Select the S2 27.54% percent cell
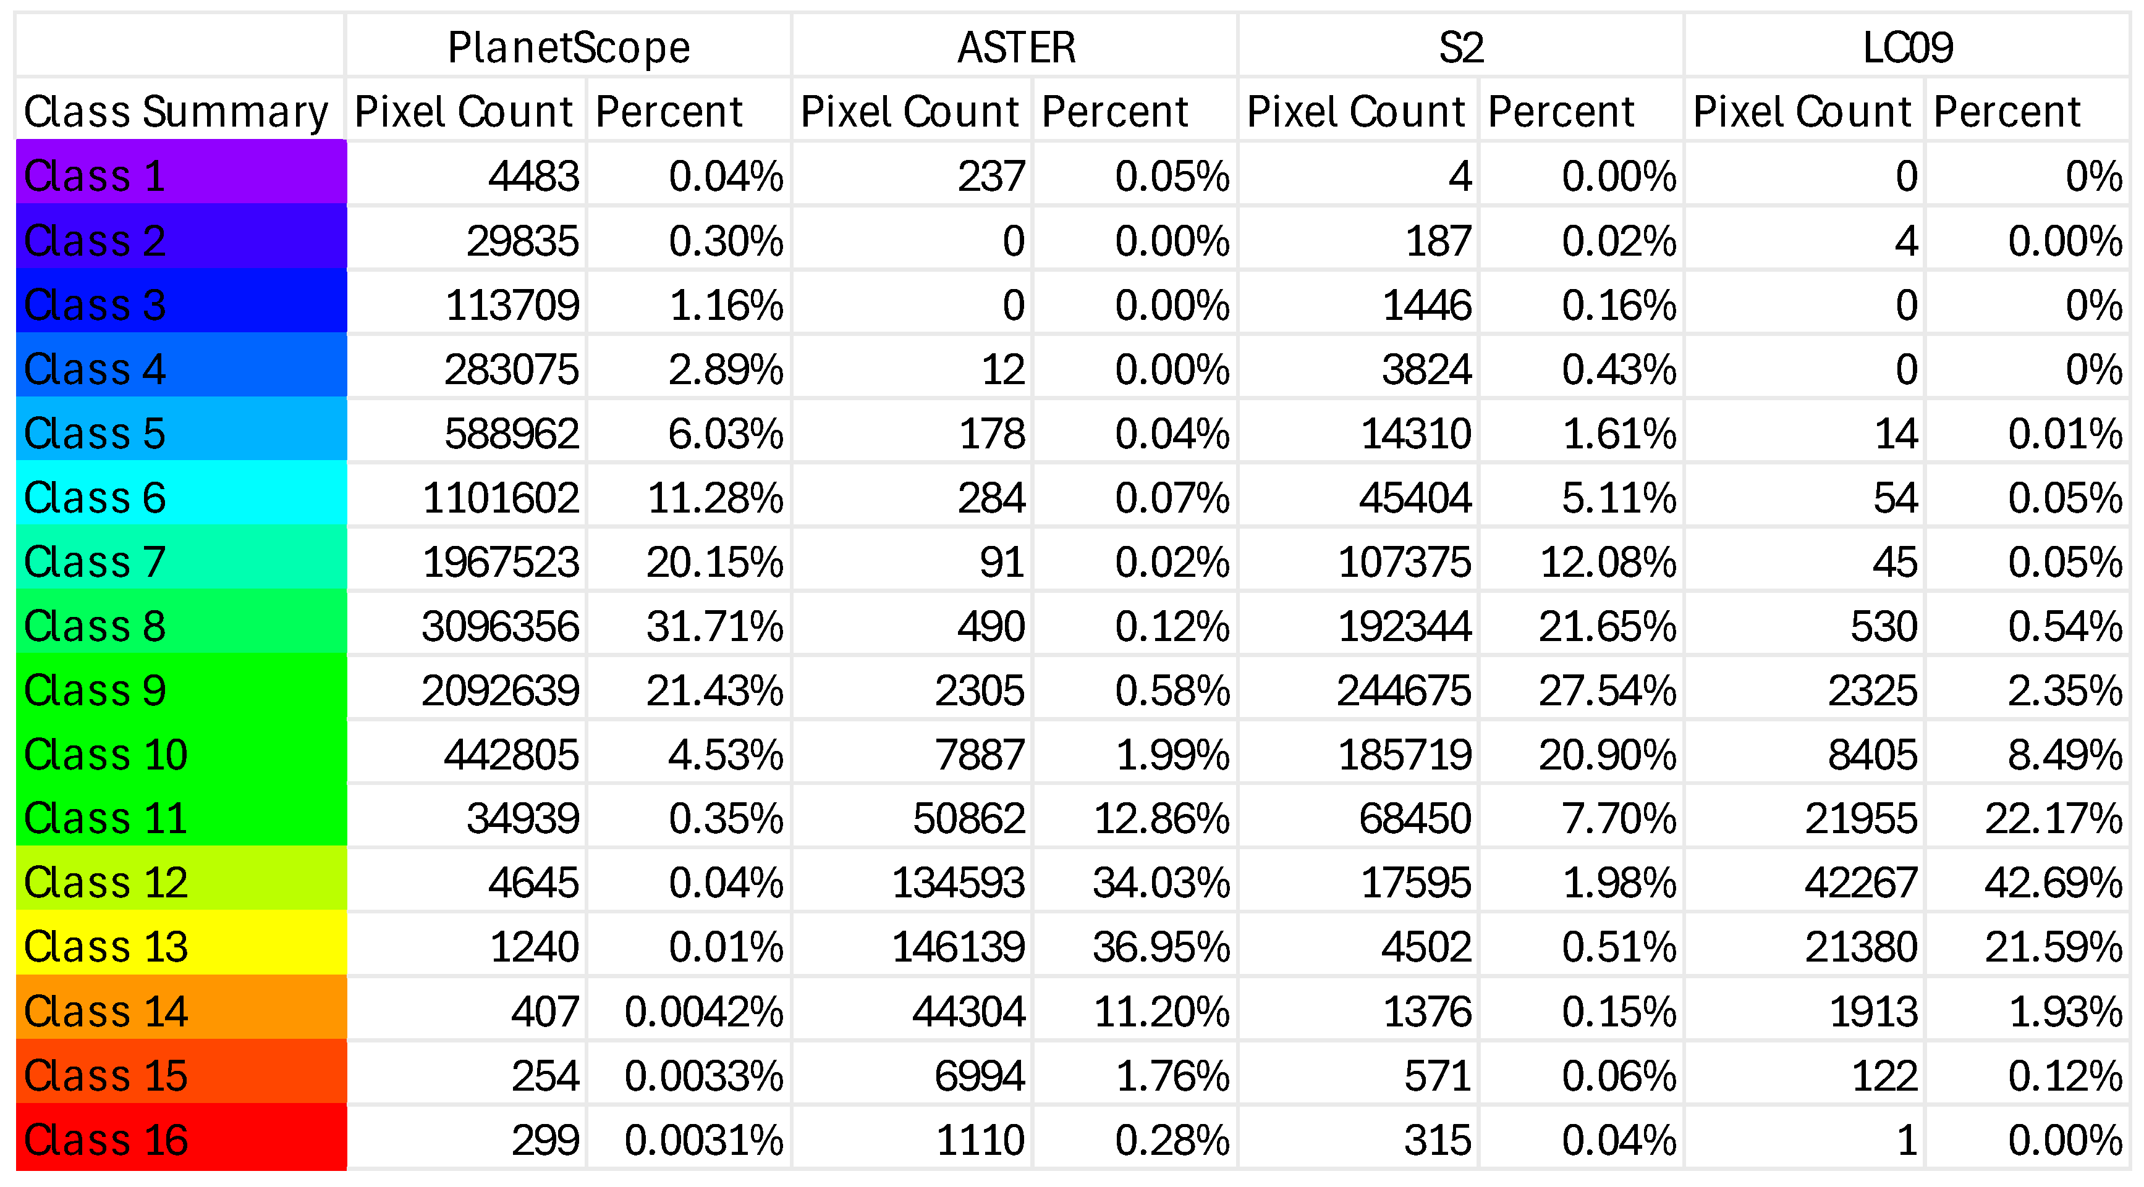Image resolution: width=2144 pixels, height=1187 pixels. coord(1582,690)
